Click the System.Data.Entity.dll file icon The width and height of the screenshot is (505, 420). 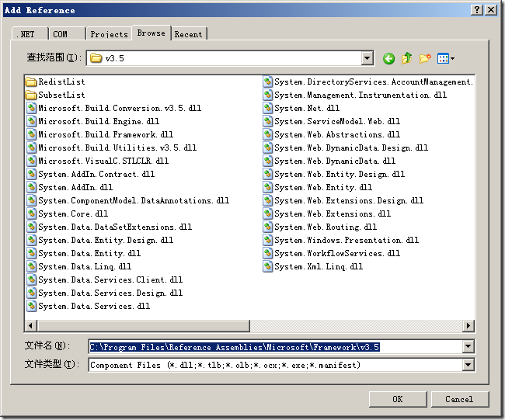[x=31, y=253]
